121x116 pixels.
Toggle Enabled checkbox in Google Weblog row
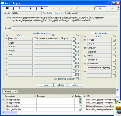[x=80, y=109]
